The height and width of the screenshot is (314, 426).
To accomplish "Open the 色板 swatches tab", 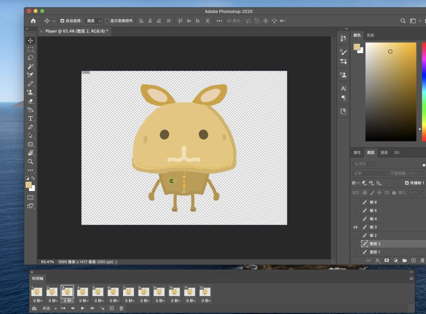I will point(370,35).
